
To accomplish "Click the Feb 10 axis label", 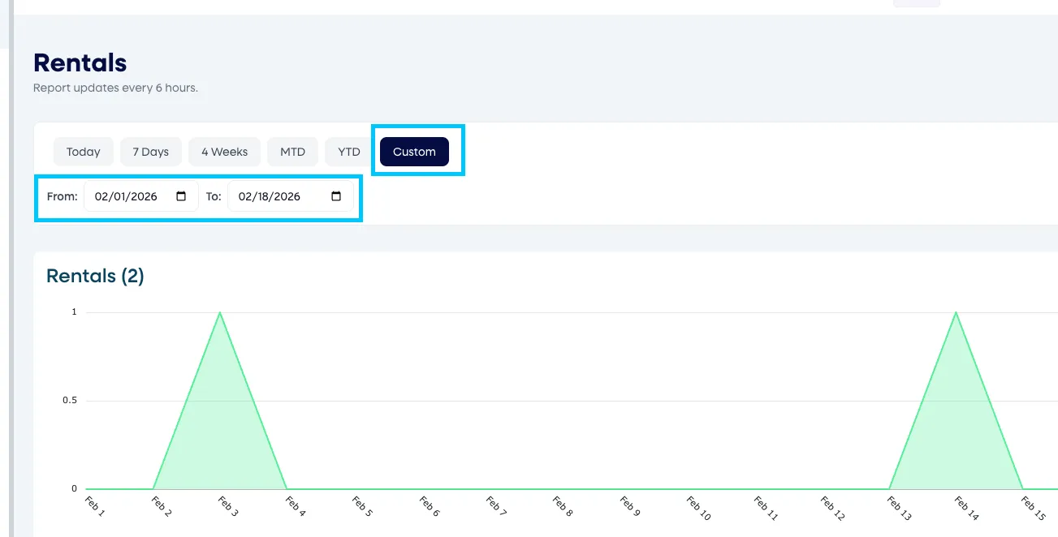I will coord(698,508).
